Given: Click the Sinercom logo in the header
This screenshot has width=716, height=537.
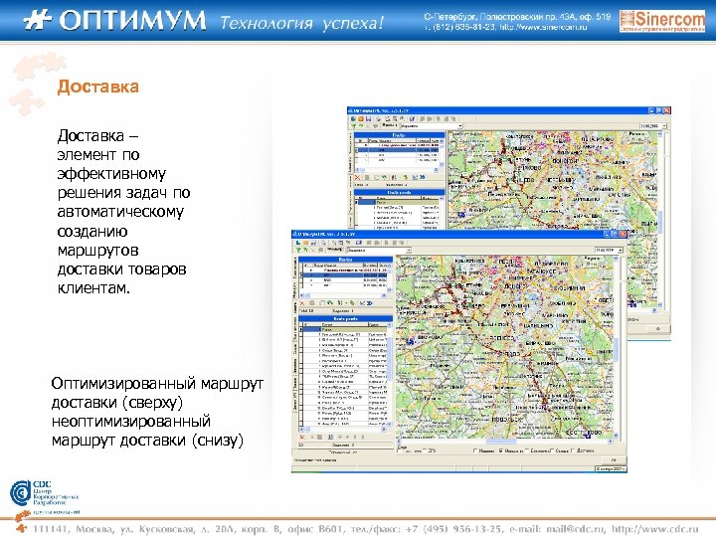Looking at the screenshot, I should (x=662, y=21).
